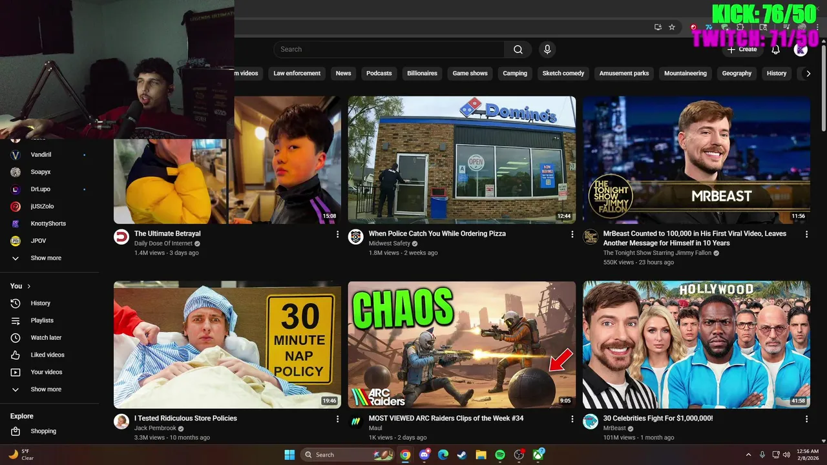Image resolution: width=827 pixels, height=465 pixels.
Task: Play the CHAOS ARC Raiders thumbnail
Action: click(x=462, y=344)
